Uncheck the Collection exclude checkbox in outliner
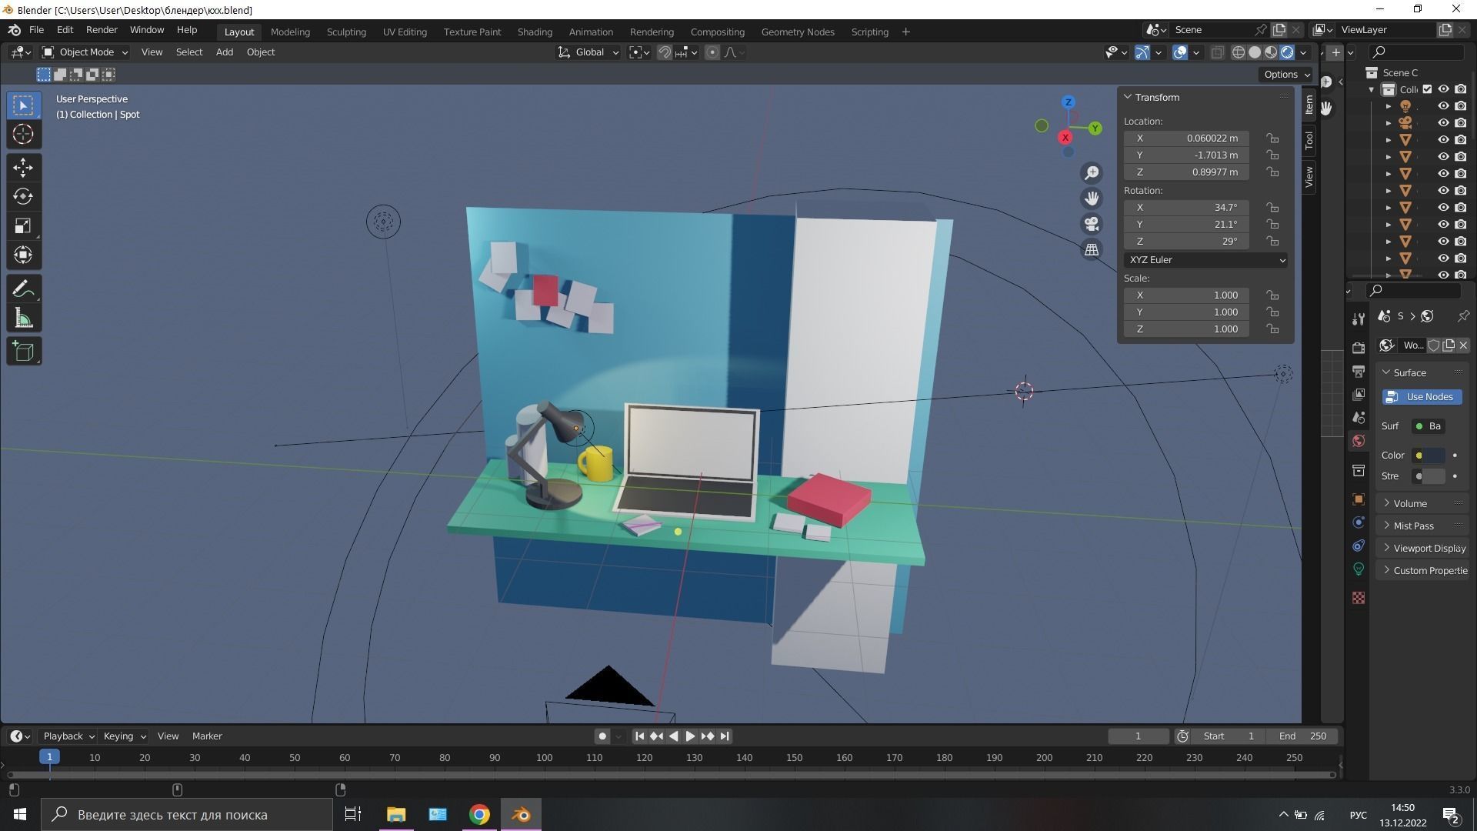Image resolution: width=1477 pixels, height=831 pixels. [1427, 89]
